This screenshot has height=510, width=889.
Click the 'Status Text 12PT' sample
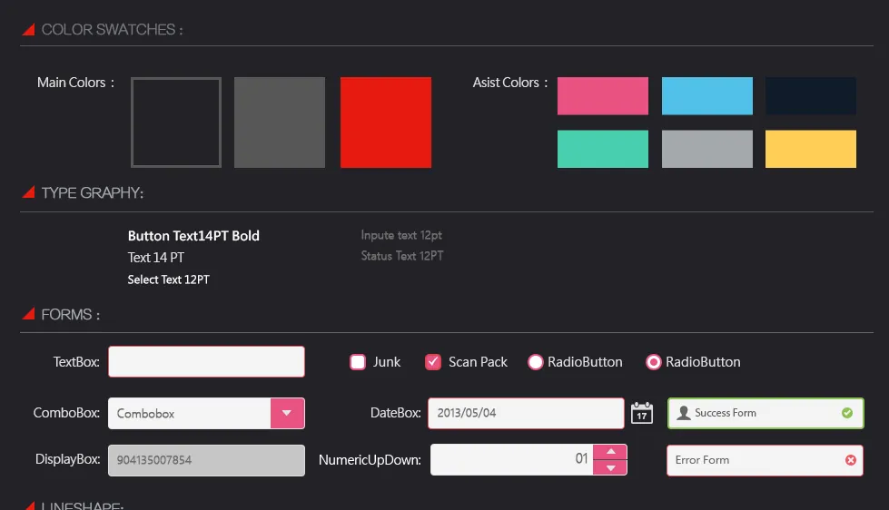[x=402, y=256]
